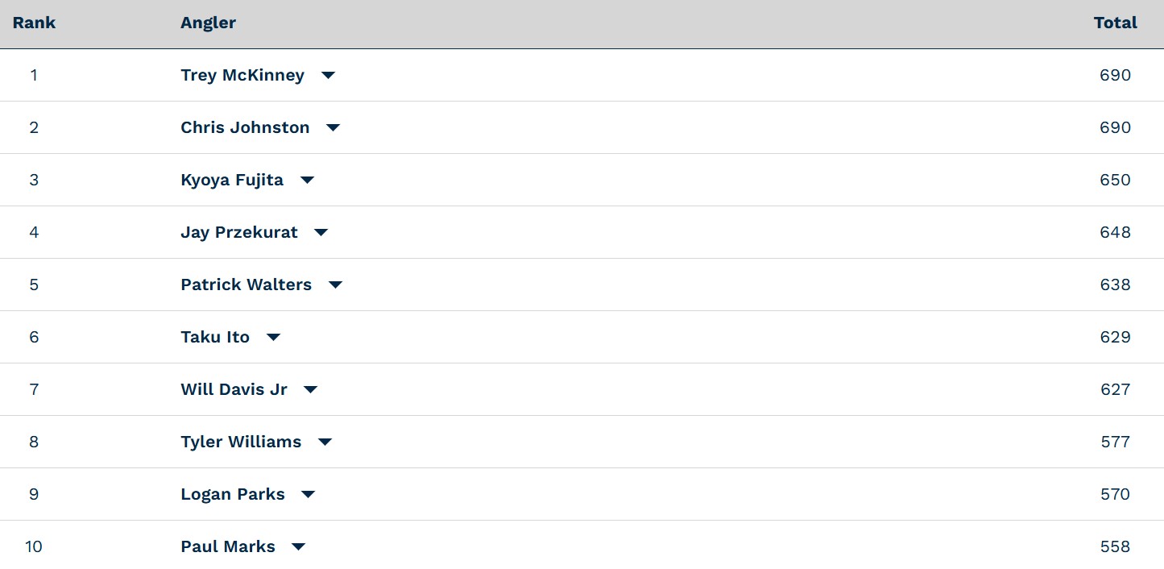This screenshot has height=569, width=1164.
Task: Expand Paul Marks' details arrow
Action: [x=298, y=547]
